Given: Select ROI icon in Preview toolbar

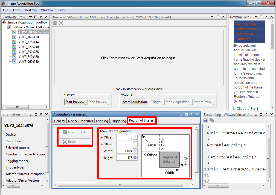Looking at the screenshot, I should (55, 23).
